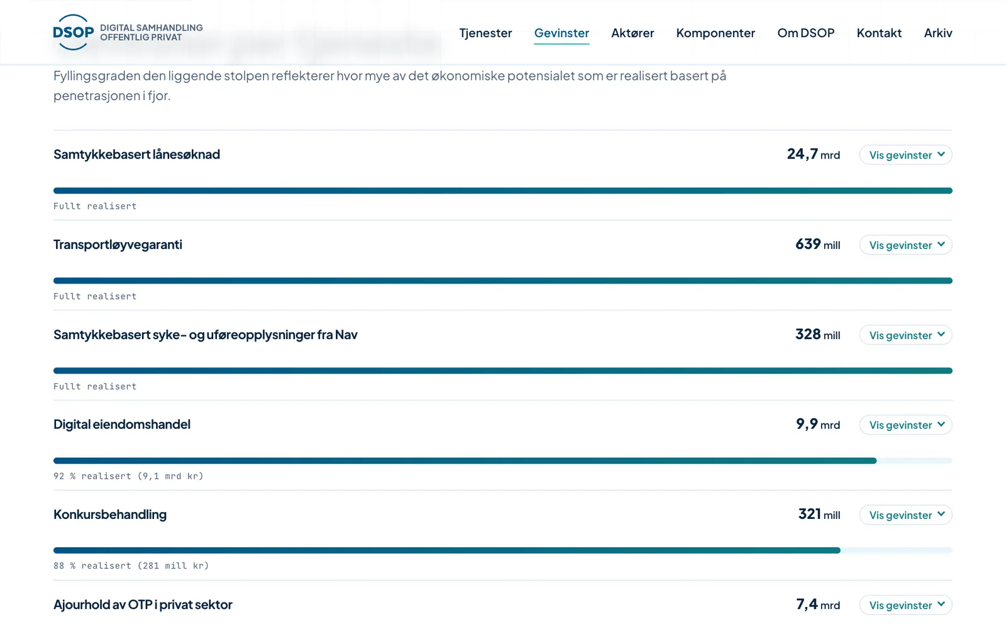Open Vis gevinster for Konkursbehandling
Viewport: 1006px width, 629px height.
point(905,515)
